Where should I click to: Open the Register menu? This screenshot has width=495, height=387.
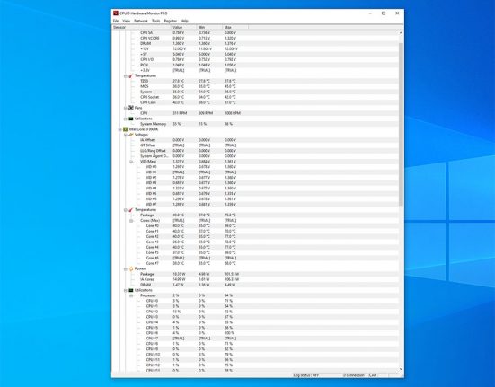point(170,21)
